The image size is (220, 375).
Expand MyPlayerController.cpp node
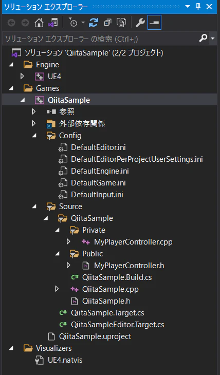pos(68,241)
